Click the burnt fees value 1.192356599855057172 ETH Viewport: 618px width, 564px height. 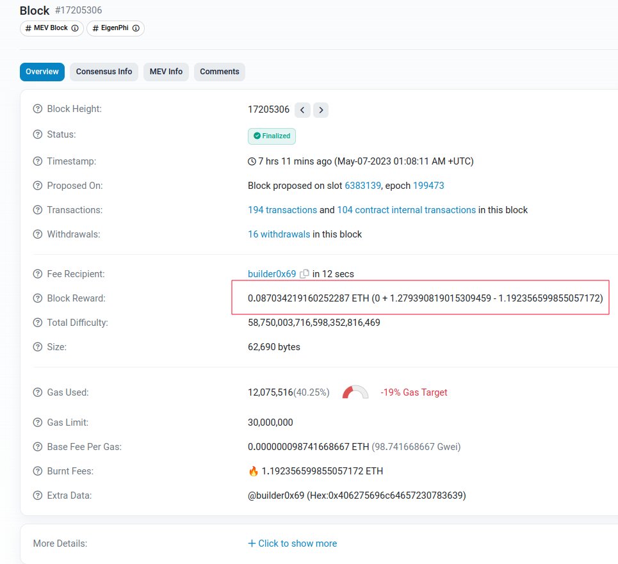[x=322, y=471]
